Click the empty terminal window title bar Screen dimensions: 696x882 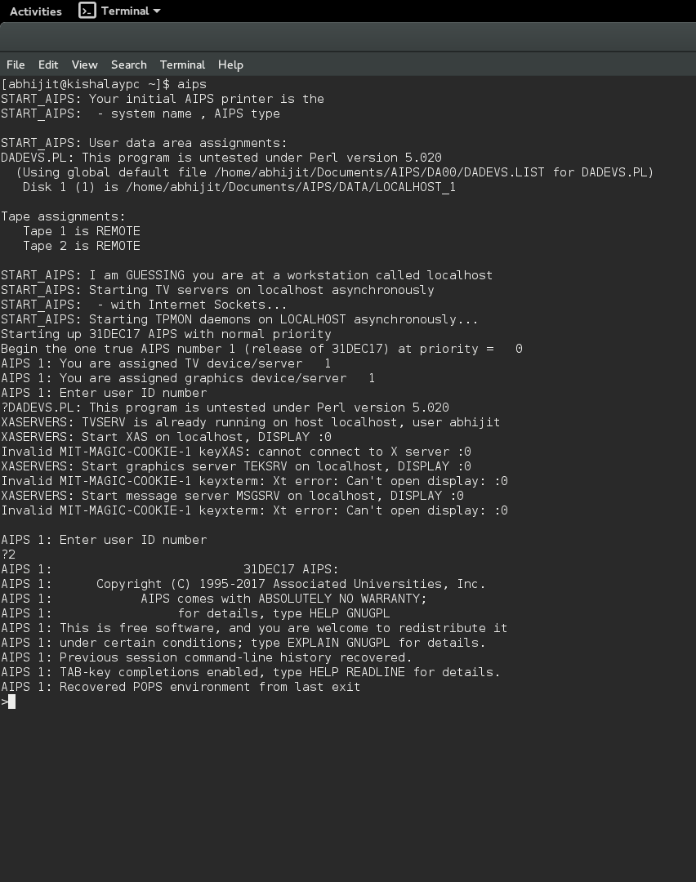[348, 37]
